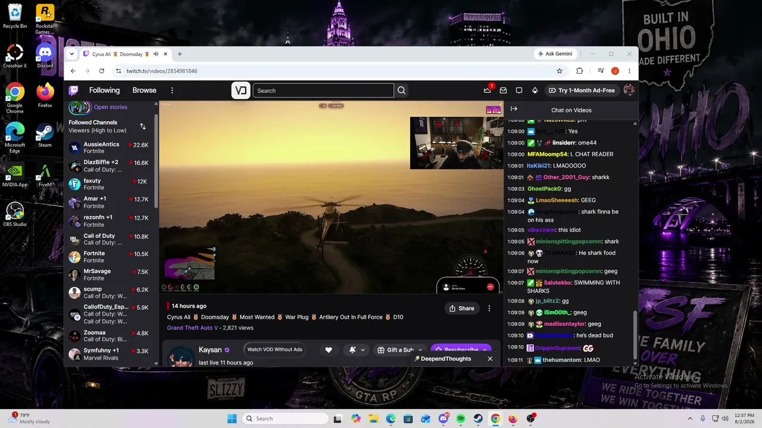Image resolution: width=762 pixels, height=428 pixels.
Task: Toggle follow with the heart button
Action: [328, 350]
